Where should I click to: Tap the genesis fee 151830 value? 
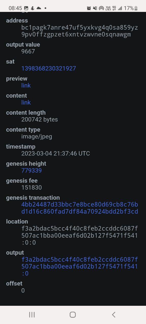pyautogui.click(x=31, y=187)
